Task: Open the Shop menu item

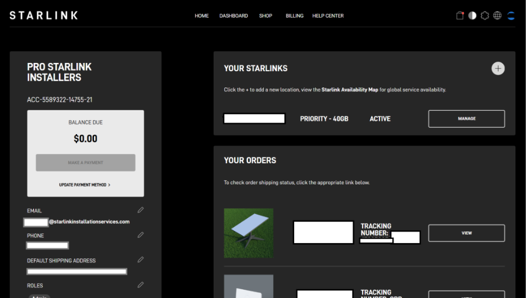Action: tap(266, 16)
